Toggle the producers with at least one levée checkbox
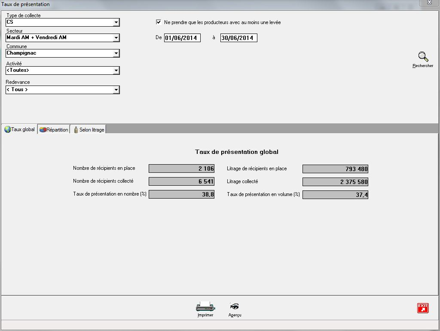440x331 pixels. pyautogui.click(x=159, y=22)
